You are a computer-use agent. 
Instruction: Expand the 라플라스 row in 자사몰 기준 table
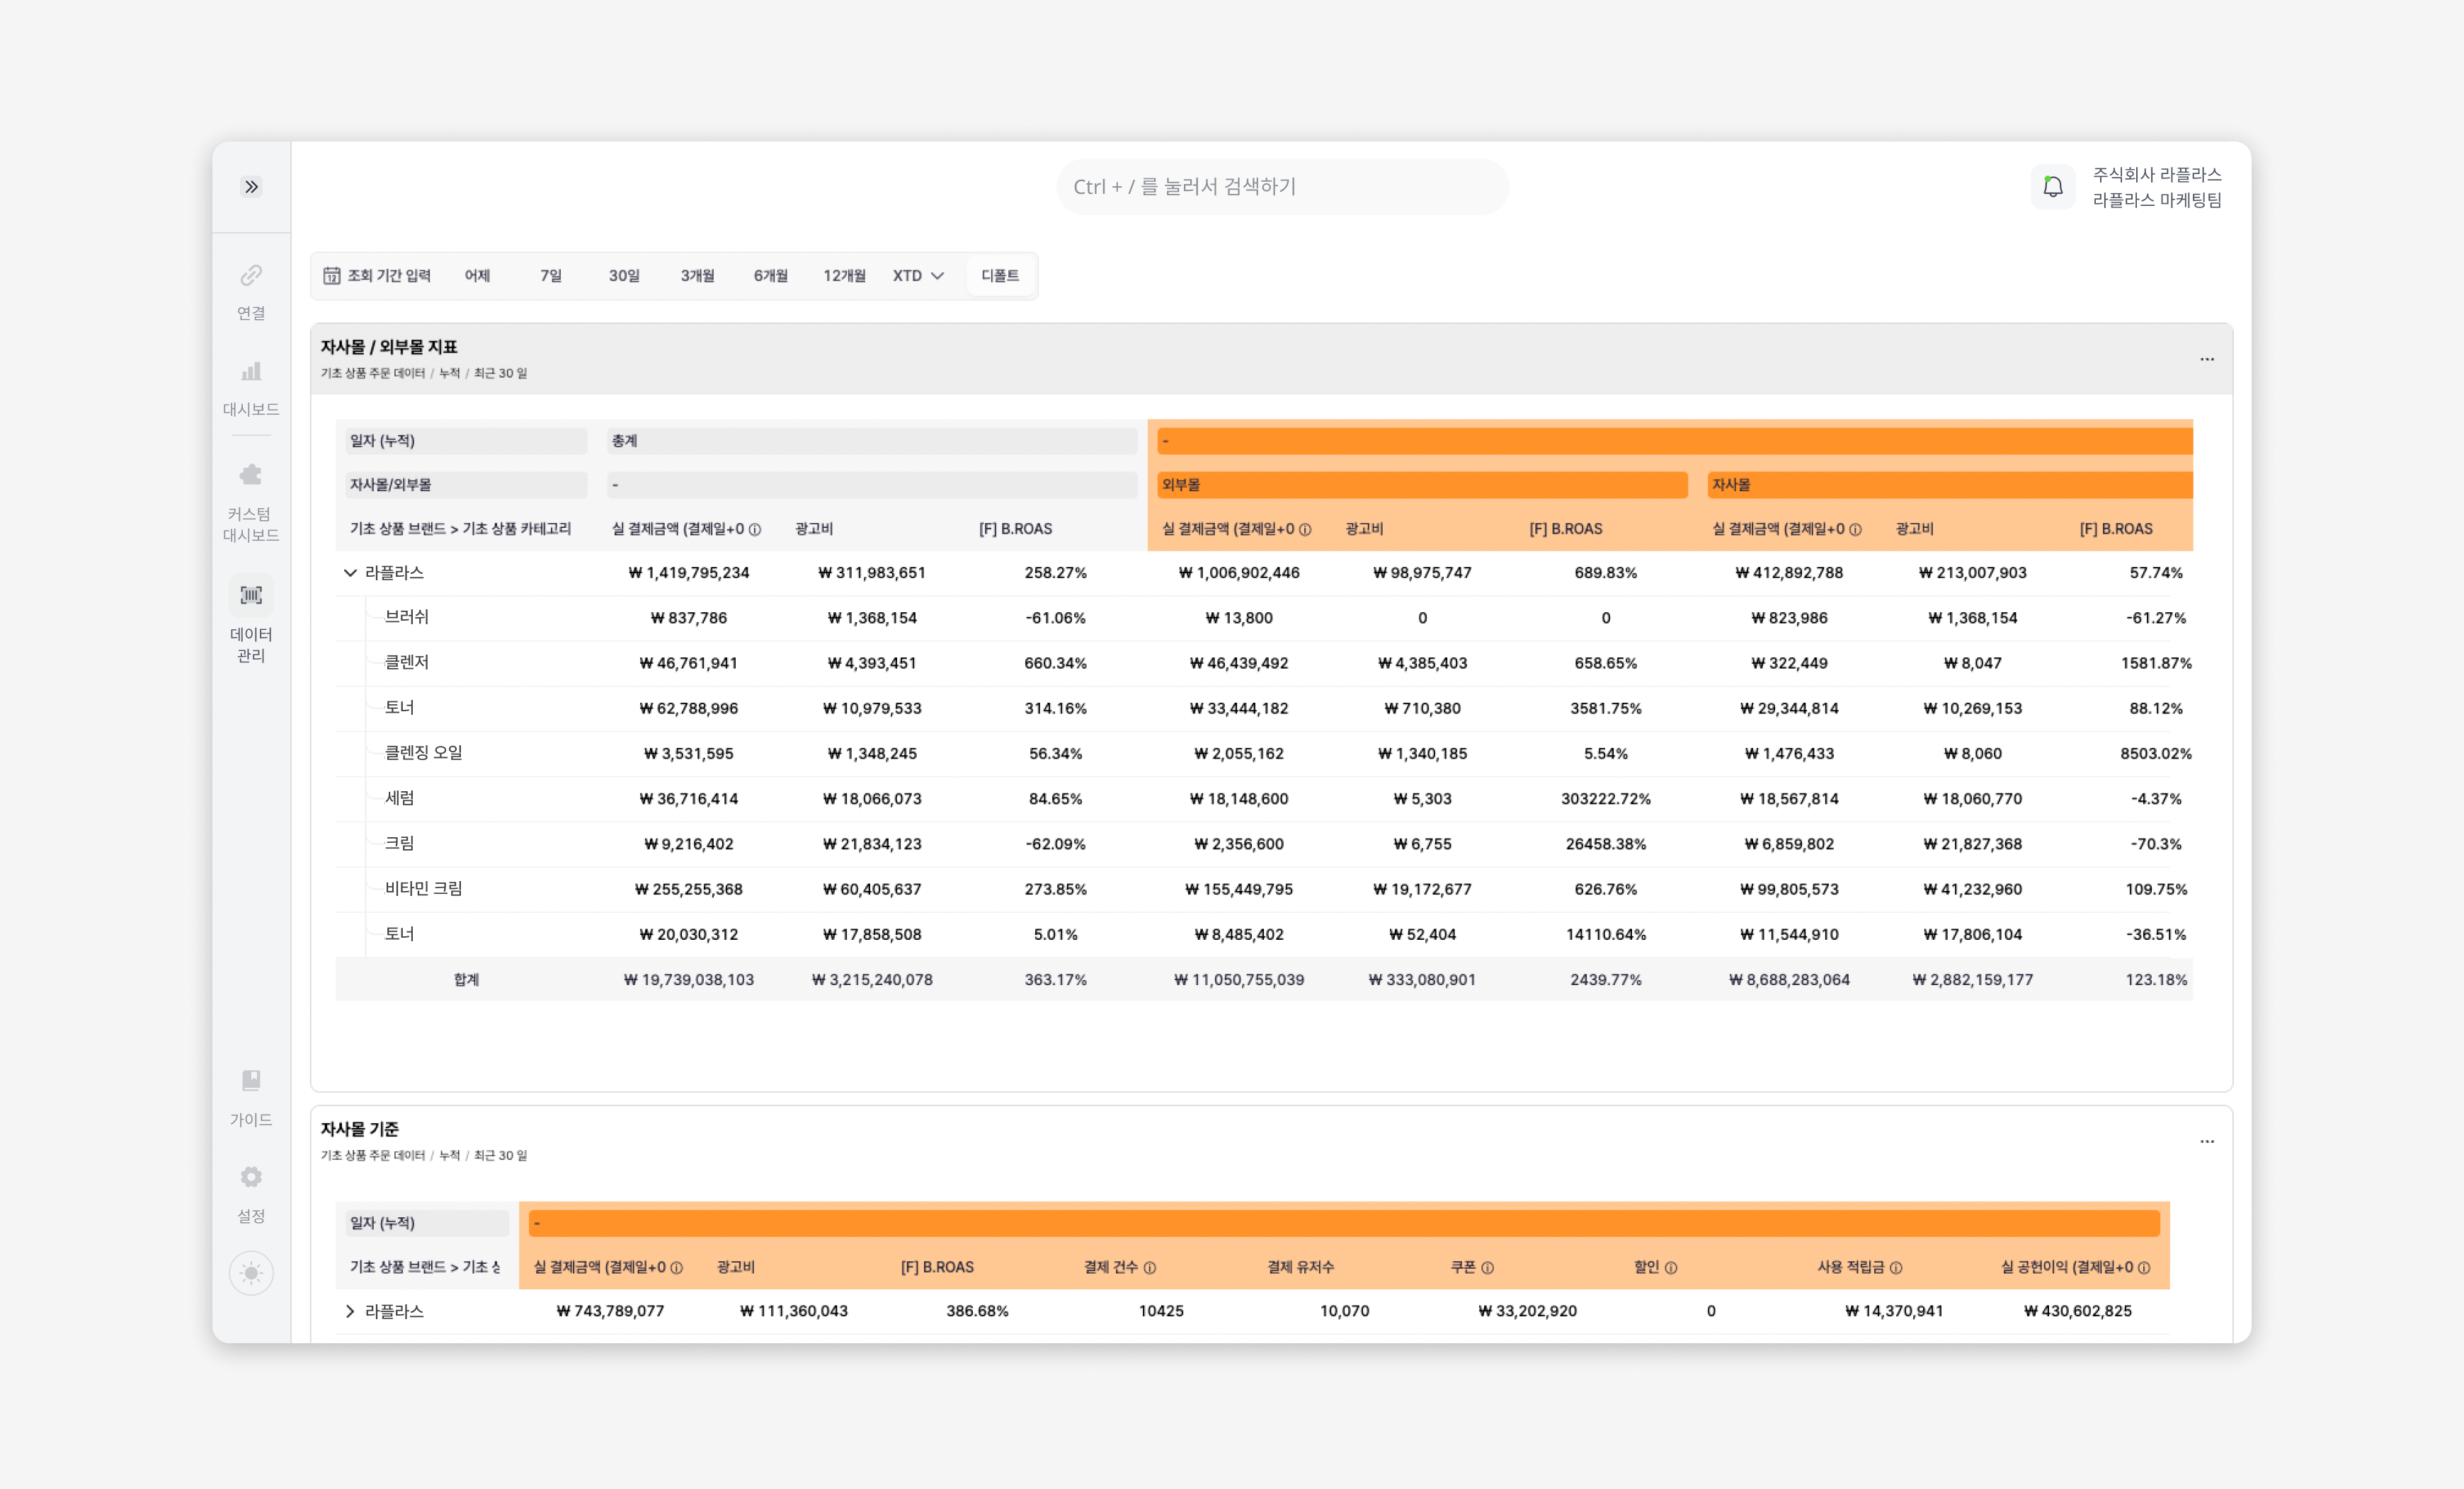click(350, 1311)
